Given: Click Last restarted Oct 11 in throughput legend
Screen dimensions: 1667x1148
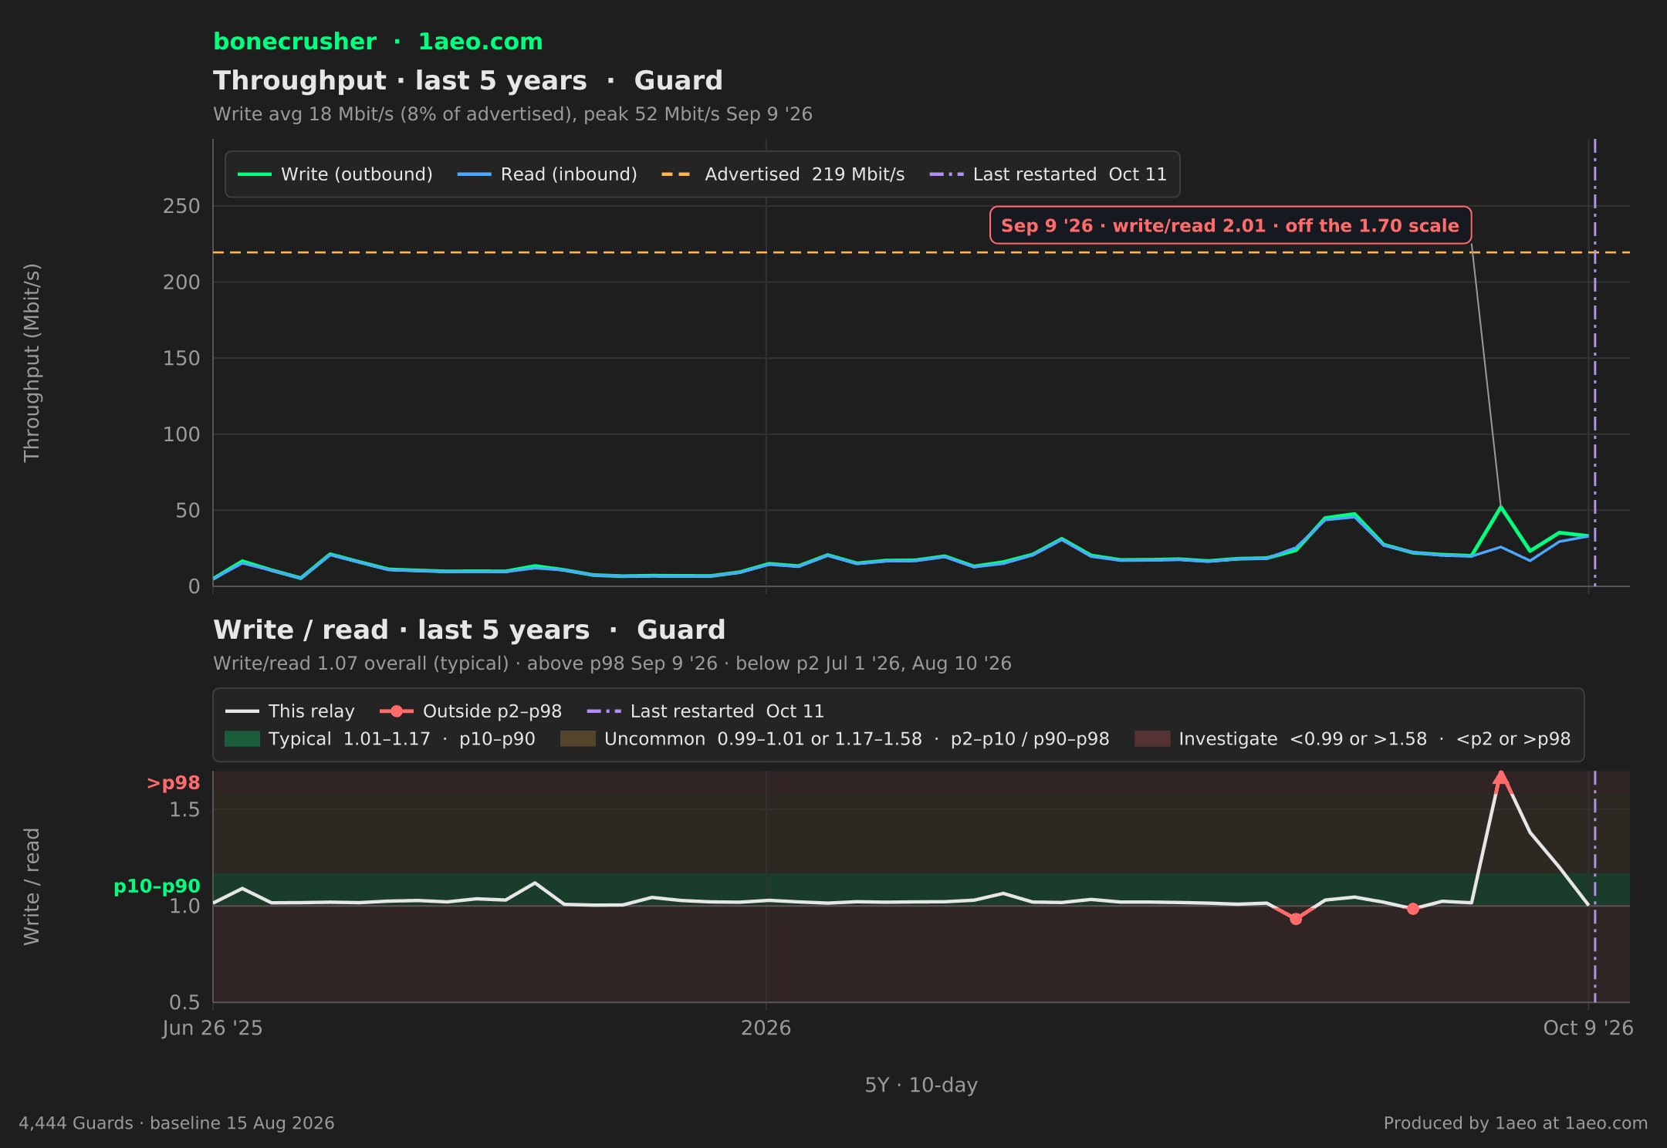Looking at the screenshot, I should pyautogui.click(x=1048, y=174).
